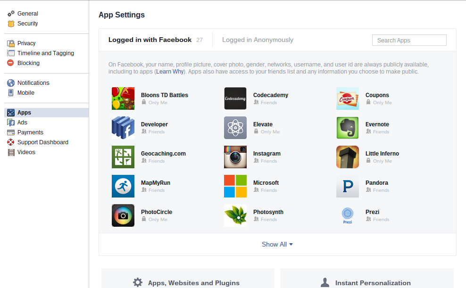Open the Elevate atom icon

click(x=235, y=128)
